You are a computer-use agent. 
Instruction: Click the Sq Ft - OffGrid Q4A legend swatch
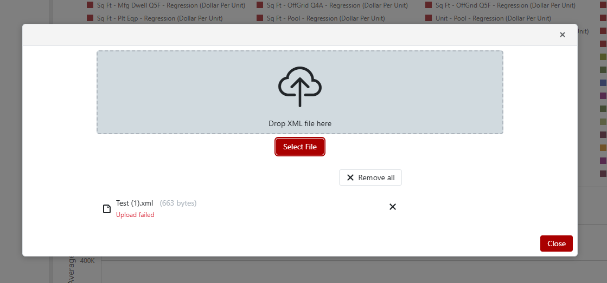260,5
